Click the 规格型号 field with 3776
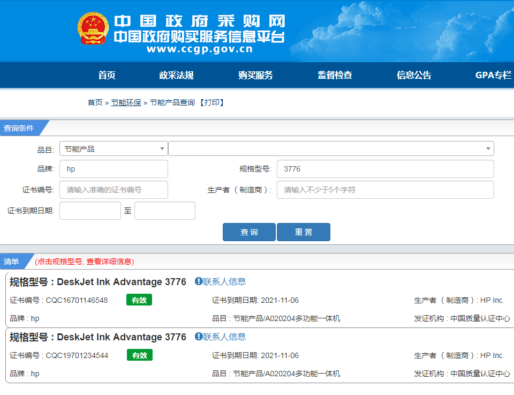The image size is (514, 395). pos(385,169)
